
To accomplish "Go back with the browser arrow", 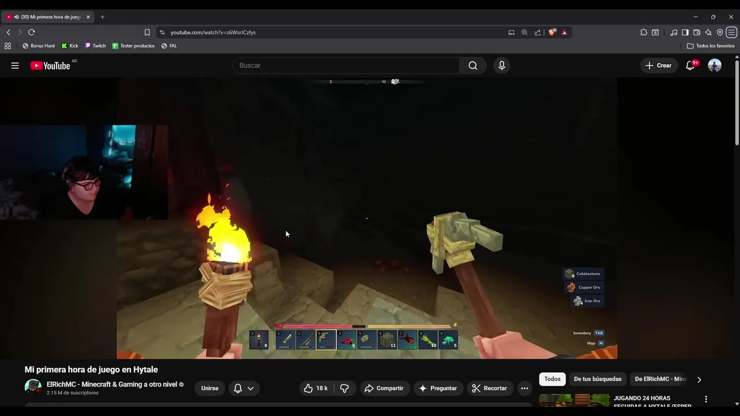I will tap(8, 32).
